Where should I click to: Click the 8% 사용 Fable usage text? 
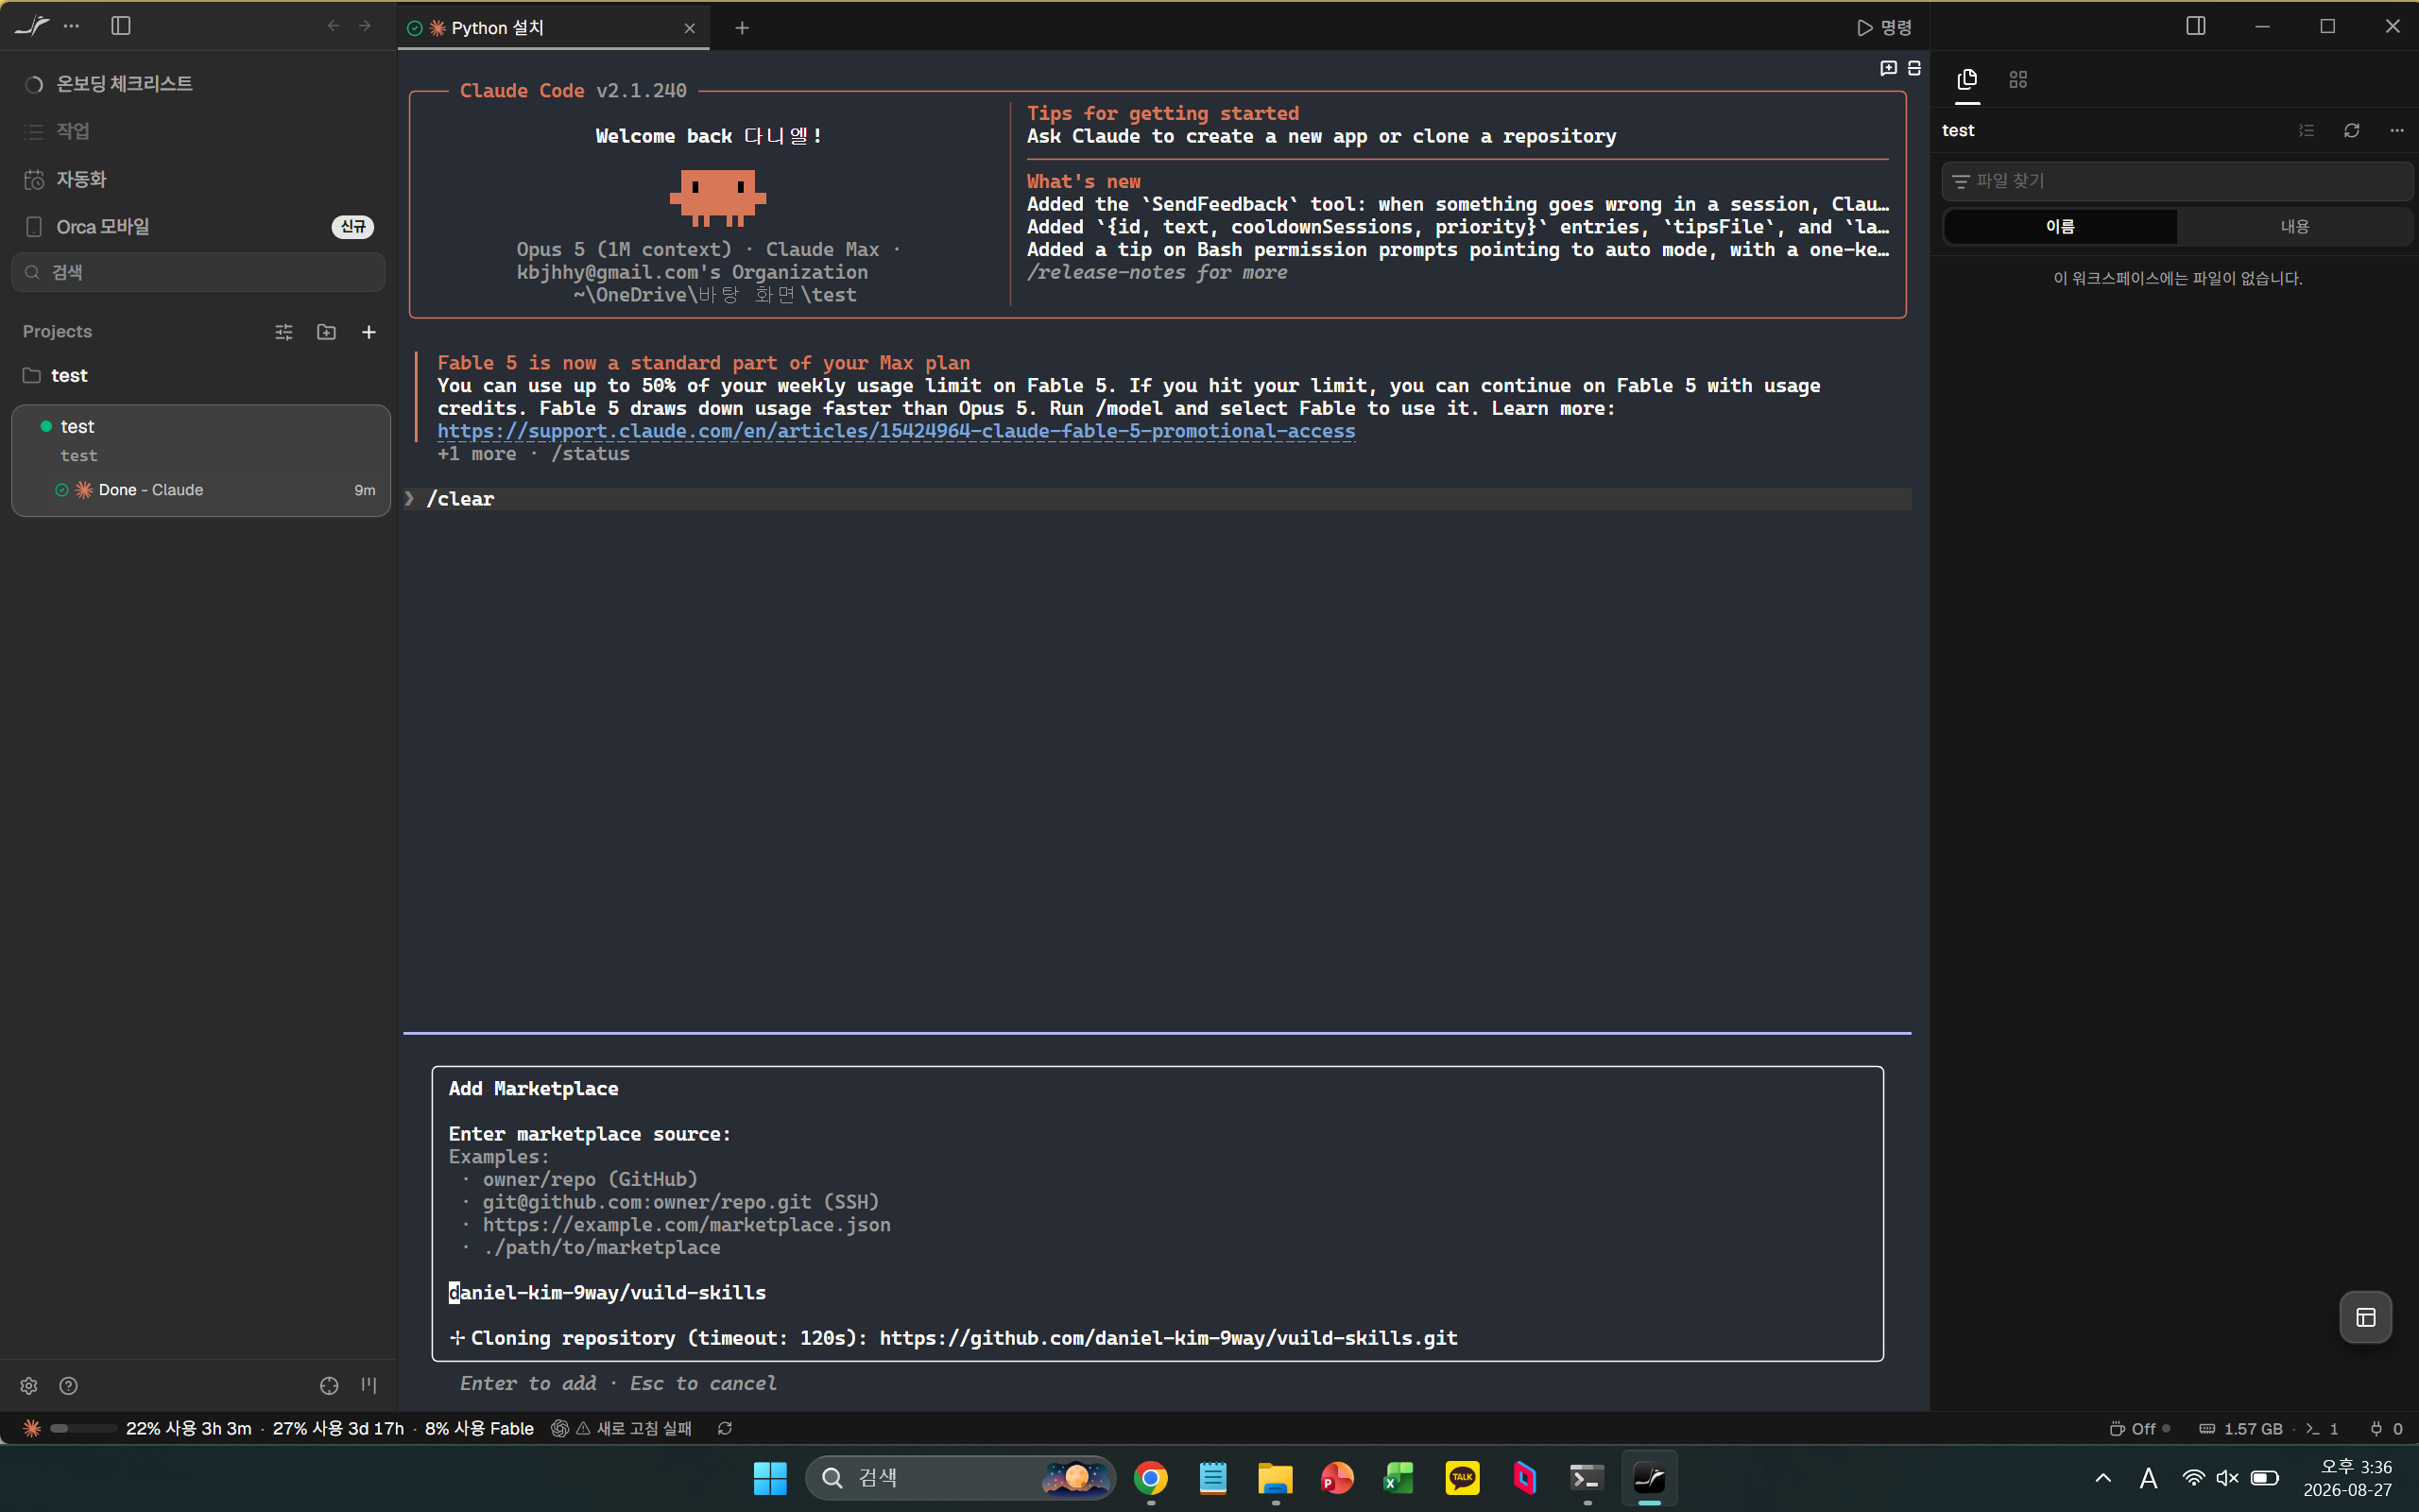[x=479, y=1429]
